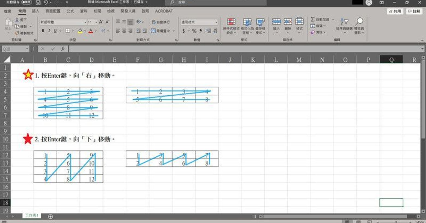426x223 pixels.
Task: Click the Save icon in the title bar
Action: point(38,2)
